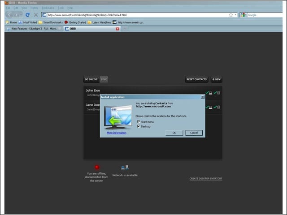Click into the URL address field
Image resolution: width=287 pixels, height=215 pixels.
(137, 15)
